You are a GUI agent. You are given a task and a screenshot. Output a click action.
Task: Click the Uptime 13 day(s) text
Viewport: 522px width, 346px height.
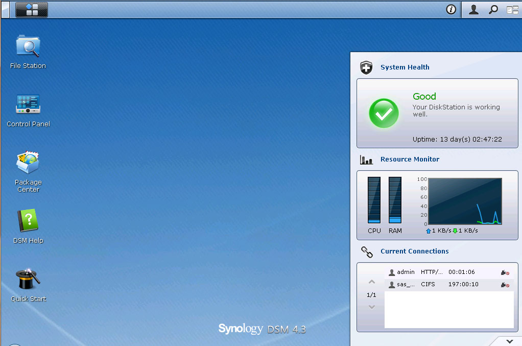pyautogui.click(x=457, y=139)
